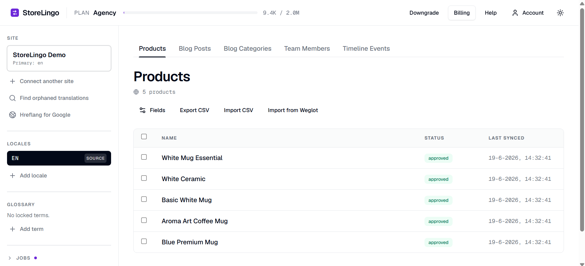The image size is (585, 266).
Task: Click the Account person icon
Action: (x=515, y=13)
